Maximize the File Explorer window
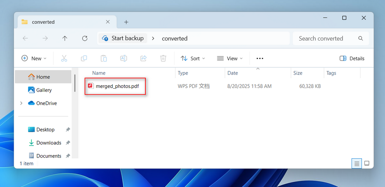 coord(344,18)
